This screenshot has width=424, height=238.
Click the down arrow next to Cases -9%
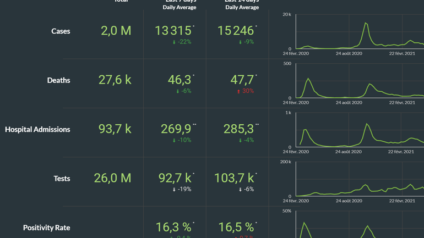click(240, 42)
